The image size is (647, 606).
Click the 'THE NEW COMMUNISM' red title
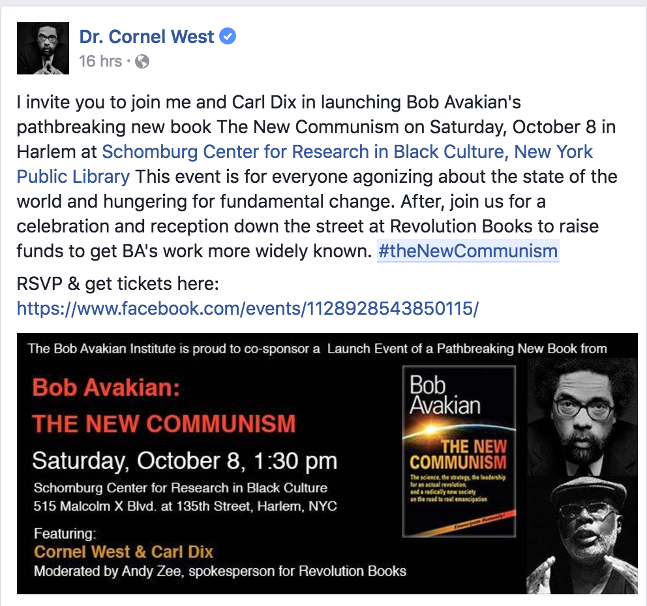(164, 424)
